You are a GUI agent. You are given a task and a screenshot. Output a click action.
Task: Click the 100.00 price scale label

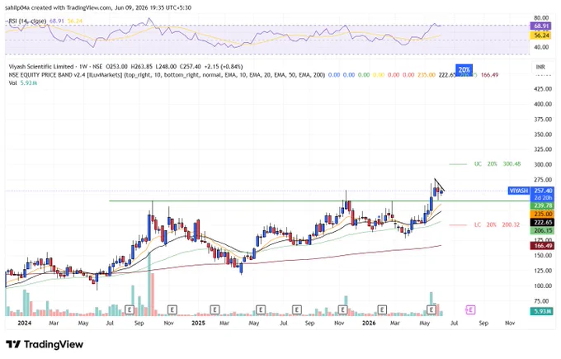(x=543, y=286)
